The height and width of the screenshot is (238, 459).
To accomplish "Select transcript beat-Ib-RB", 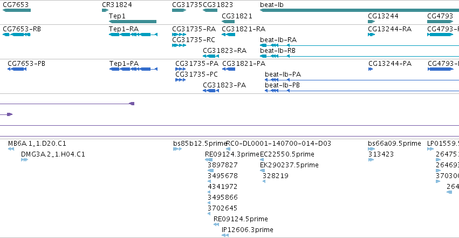I will (x=278, y=51).
